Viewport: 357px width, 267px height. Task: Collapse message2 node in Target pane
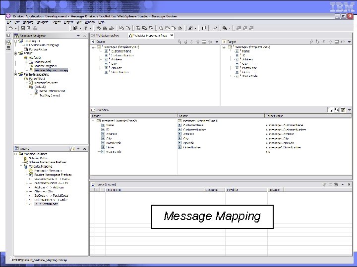pyautogui.click(x=224, y=47)
